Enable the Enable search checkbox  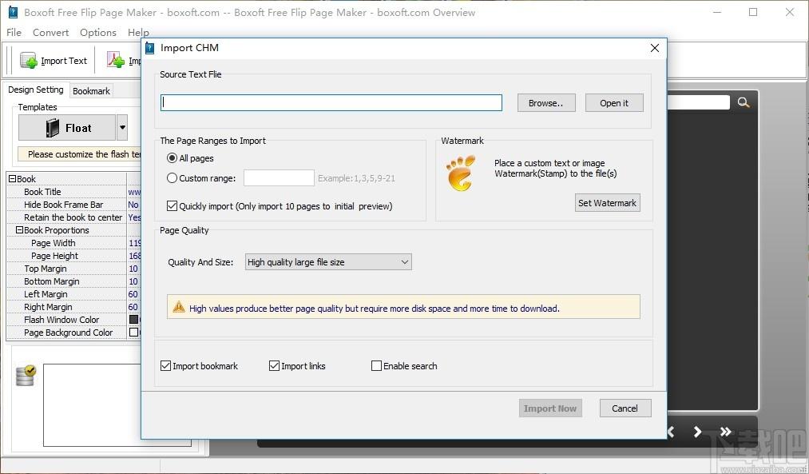[376, 365]
